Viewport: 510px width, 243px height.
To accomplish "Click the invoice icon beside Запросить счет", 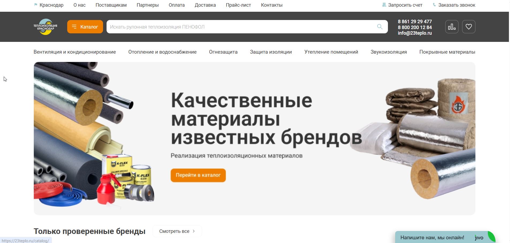I will [384, 5].
